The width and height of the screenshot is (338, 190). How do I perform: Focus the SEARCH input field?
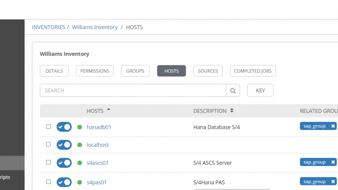click(133, 90)
